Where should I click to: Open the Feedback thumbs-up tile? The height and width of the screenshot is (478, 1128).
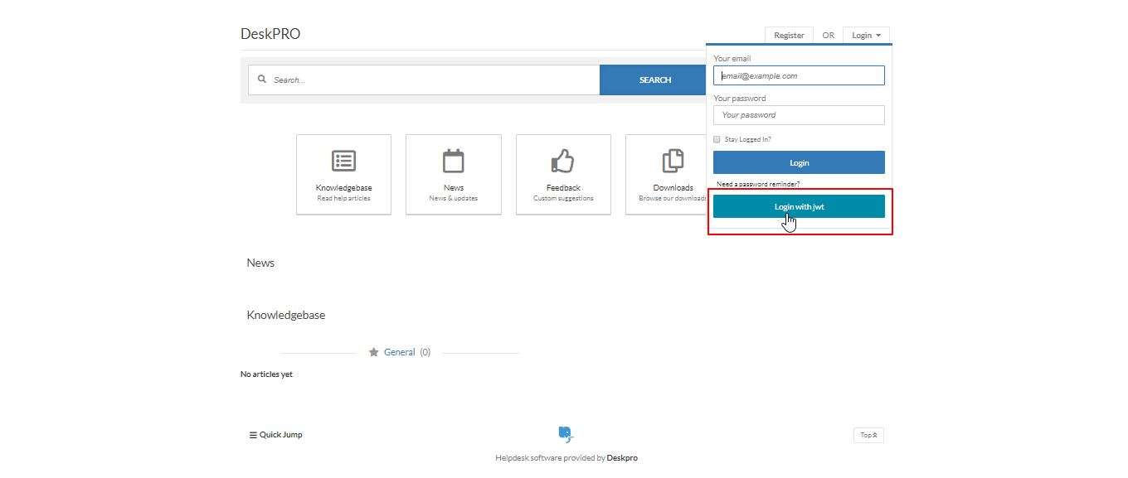pos(563,175)
